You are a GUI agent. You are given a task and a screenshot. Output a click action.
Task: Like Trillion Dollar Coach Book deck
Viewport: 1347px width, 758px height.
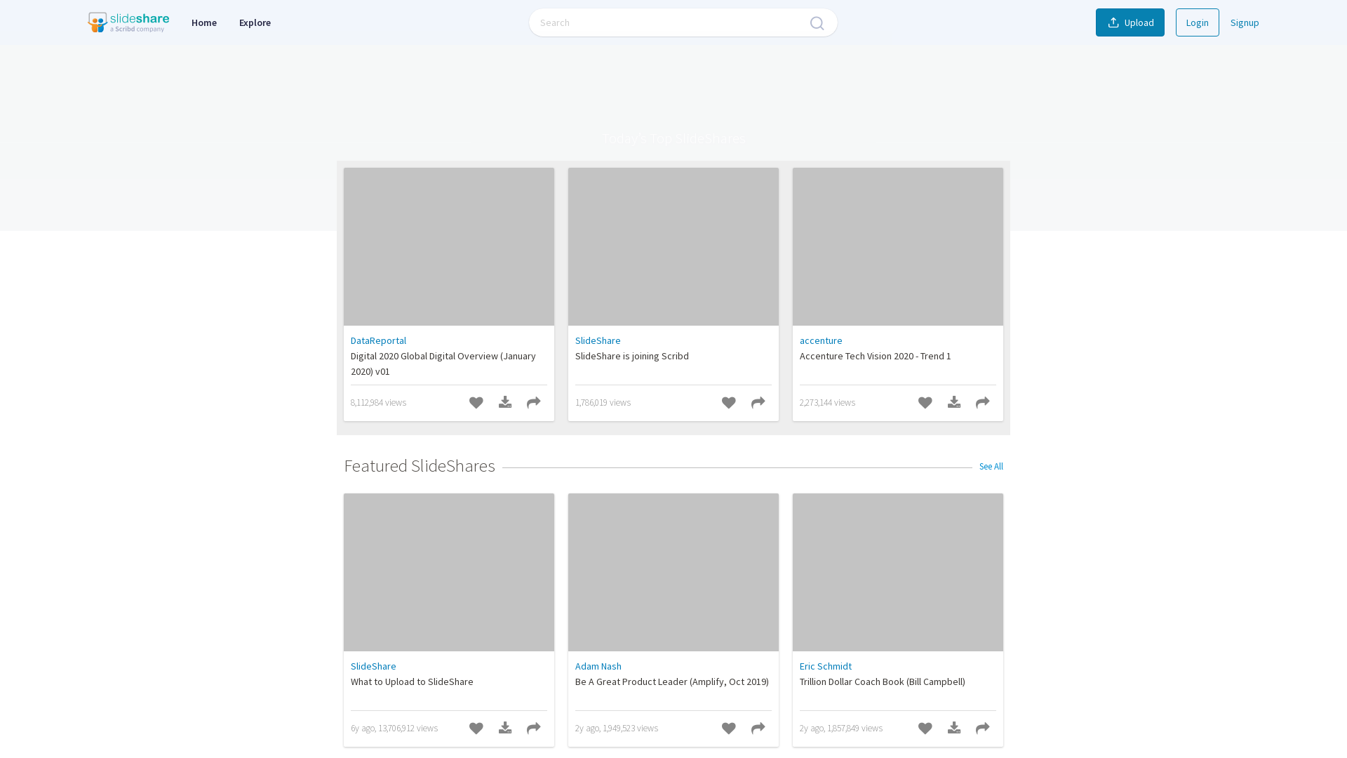[x=925, y=729]
